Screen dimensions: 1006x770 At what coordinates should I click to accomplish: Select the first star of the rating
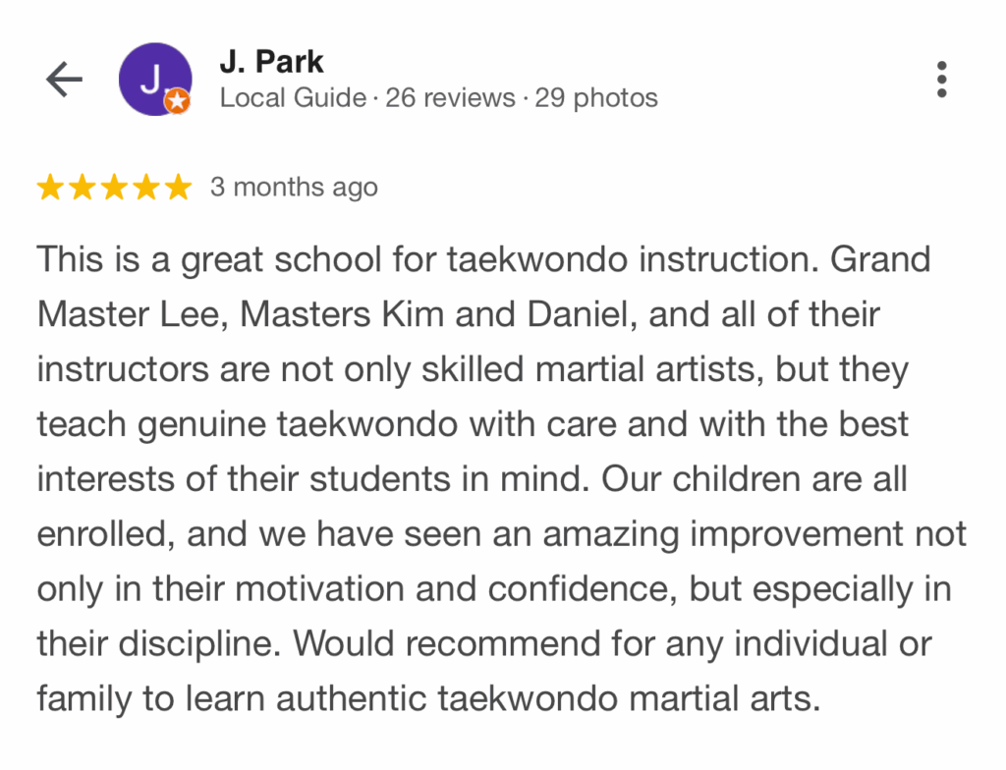[52, 186]
